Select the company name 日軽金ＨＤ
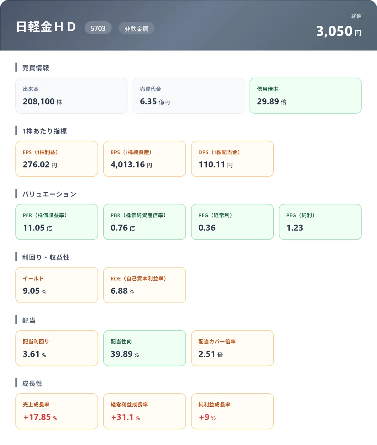The image size is (377, 445). click(x=46, y=27)
